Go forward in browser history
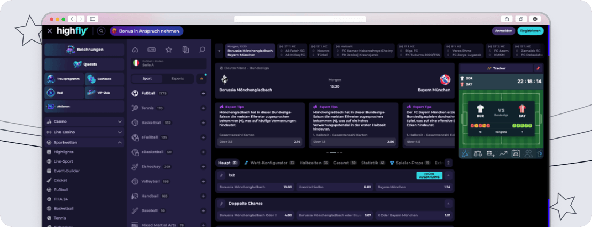 pos(81,19)
